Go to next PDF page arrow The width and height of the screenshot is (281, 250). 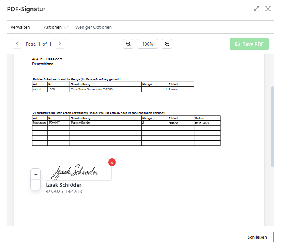pyautogui.click(x=60, y=44)
